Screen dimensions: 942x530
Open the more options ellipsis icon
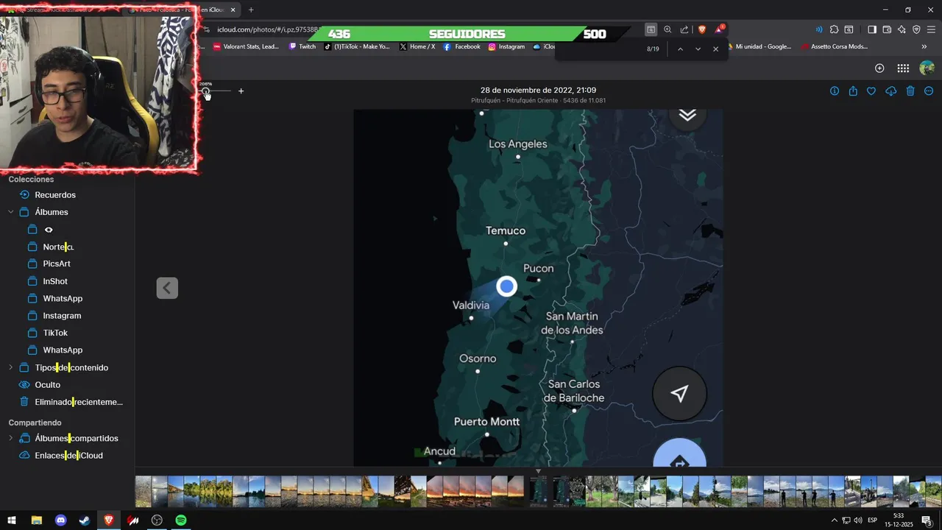point(929,91)
